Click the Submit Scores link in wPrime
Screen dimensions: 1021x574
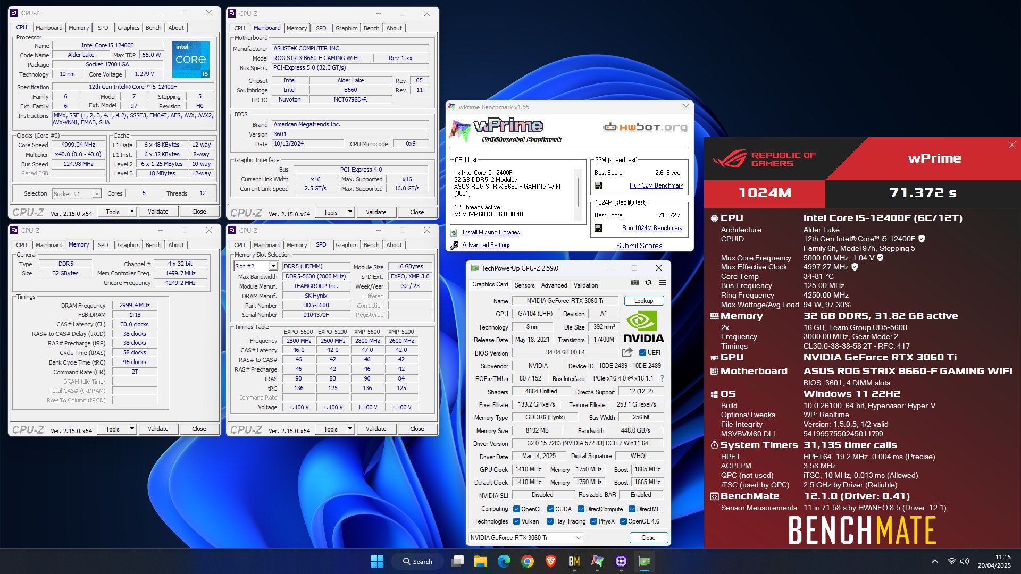tap(639, 246)
